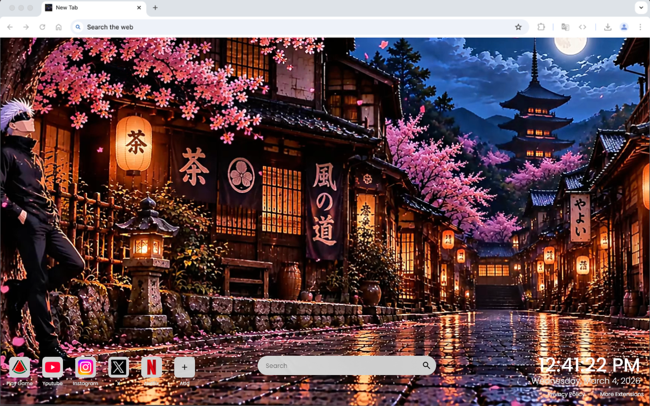This screenshot has width=650, height=406.
Task: Click the magnifier icon in page search
Action: point(427,365)
